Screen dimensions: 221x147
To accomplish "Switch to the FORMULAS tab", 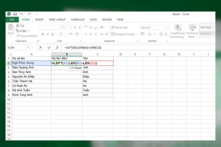I will coord(78,19).
